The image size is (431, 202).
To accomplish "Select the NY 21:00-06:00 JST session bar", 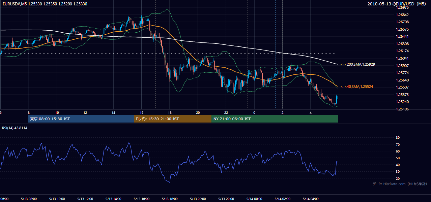I will pos(275,119).
